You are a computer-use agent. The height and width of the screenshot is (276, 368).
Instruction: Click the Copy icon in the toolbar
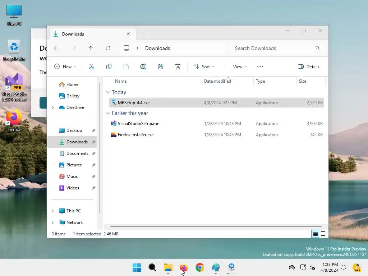pos(109,66)
